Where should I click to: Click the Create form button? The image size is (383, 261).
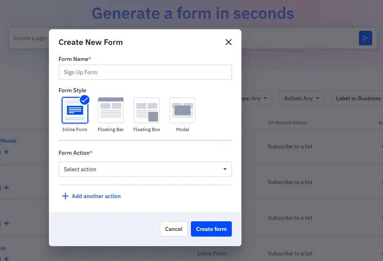[211, 229]
